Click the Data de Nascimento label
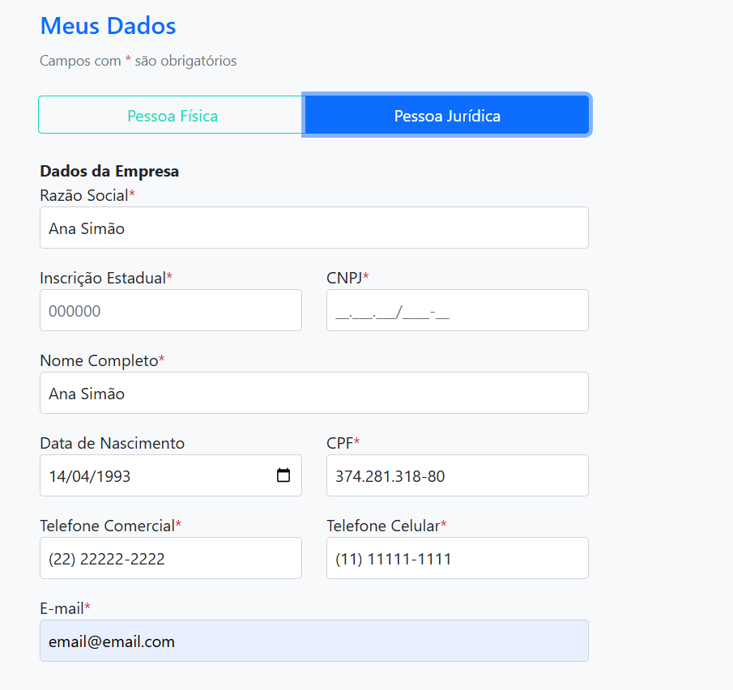This screenshot has width=733, height=690. pos(112,443)
